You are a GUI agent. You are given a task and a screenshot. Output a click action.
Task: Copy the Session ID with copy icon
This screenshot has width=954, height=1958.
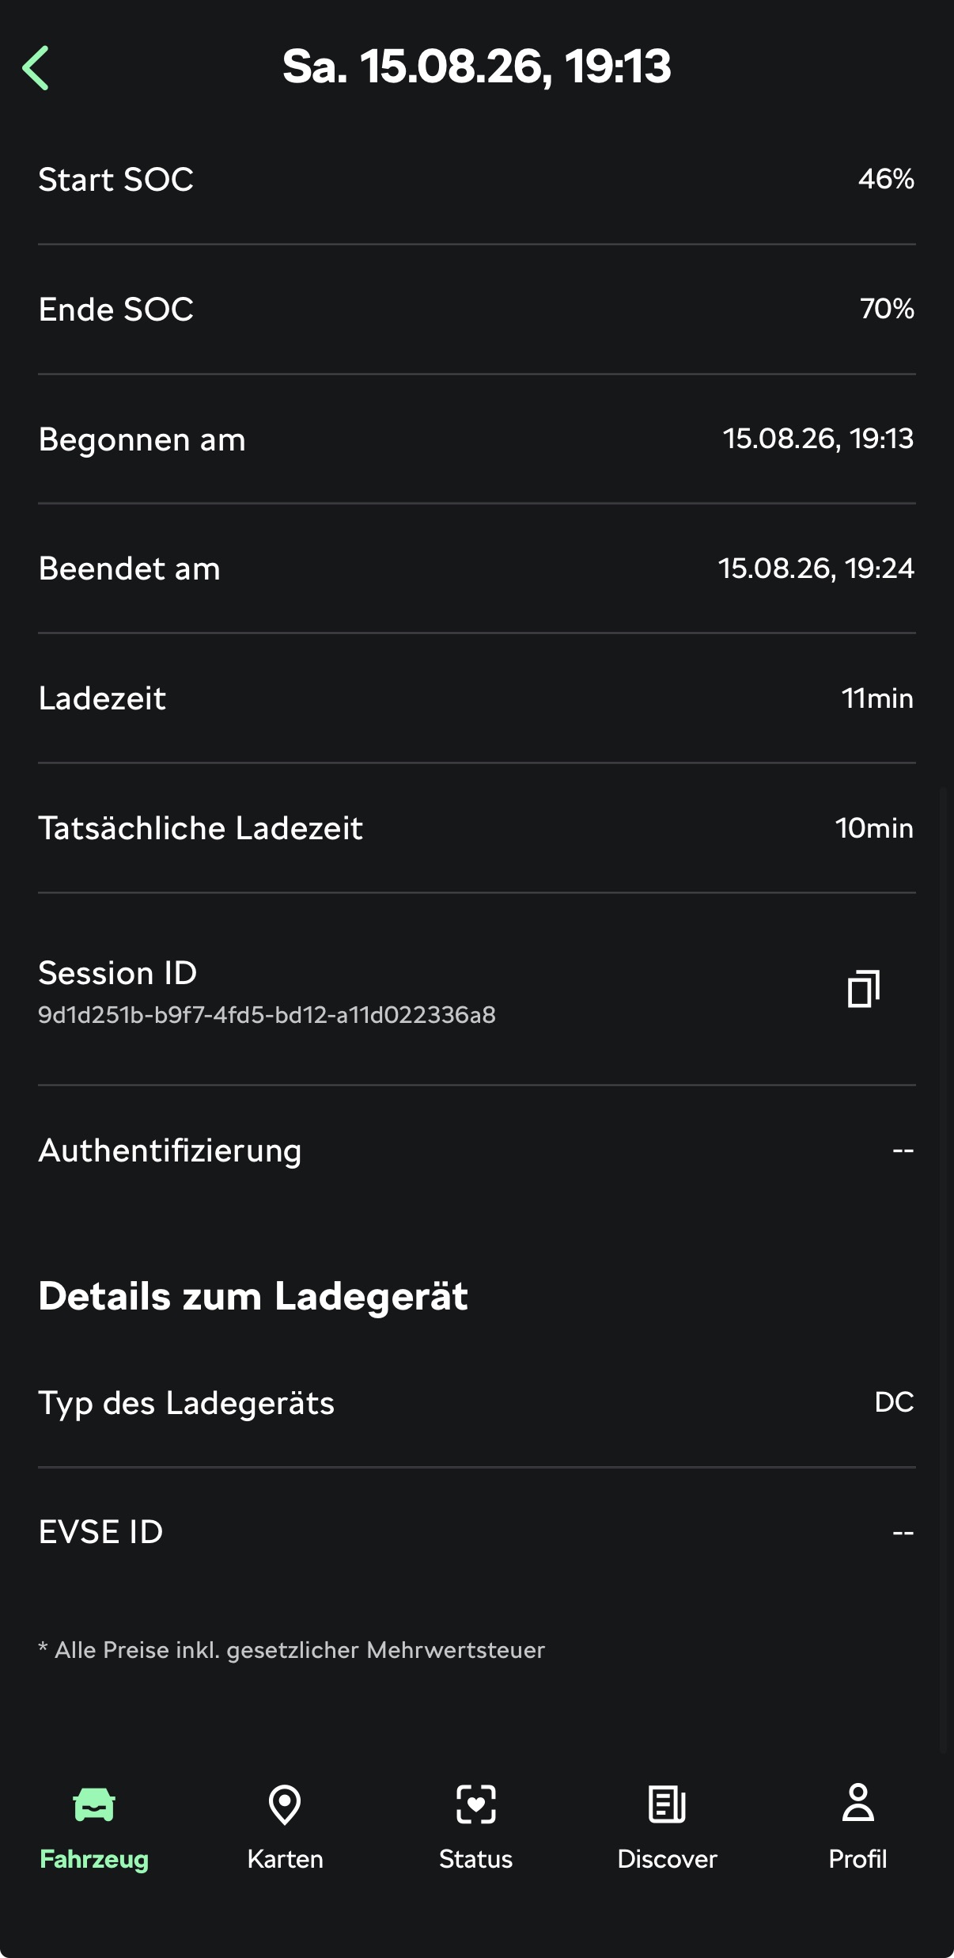[863, 989]
